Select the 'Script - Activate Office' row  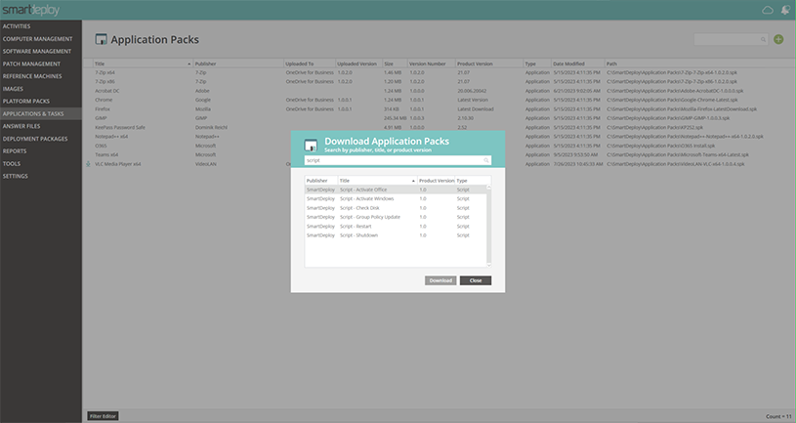pyautogui.click(x=396, y=190)
